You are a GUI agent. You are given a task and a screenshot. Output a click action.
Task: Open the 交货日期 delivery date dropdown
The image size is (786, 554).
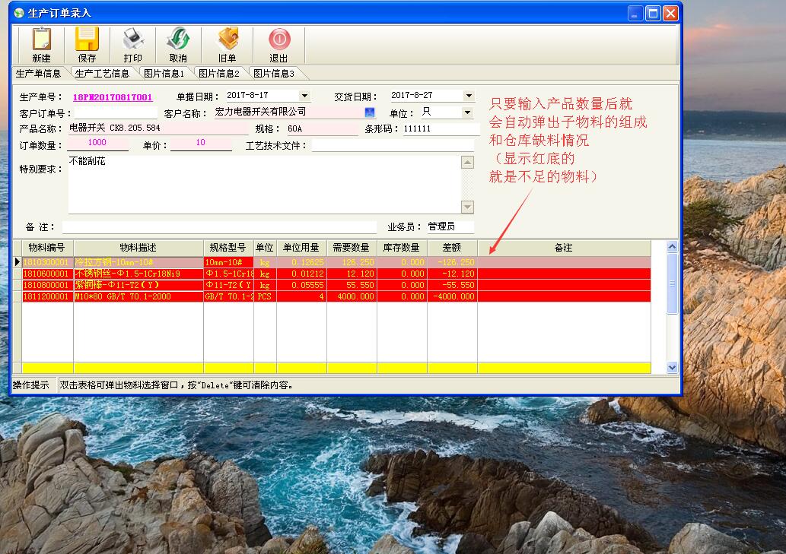pos(469,96)
